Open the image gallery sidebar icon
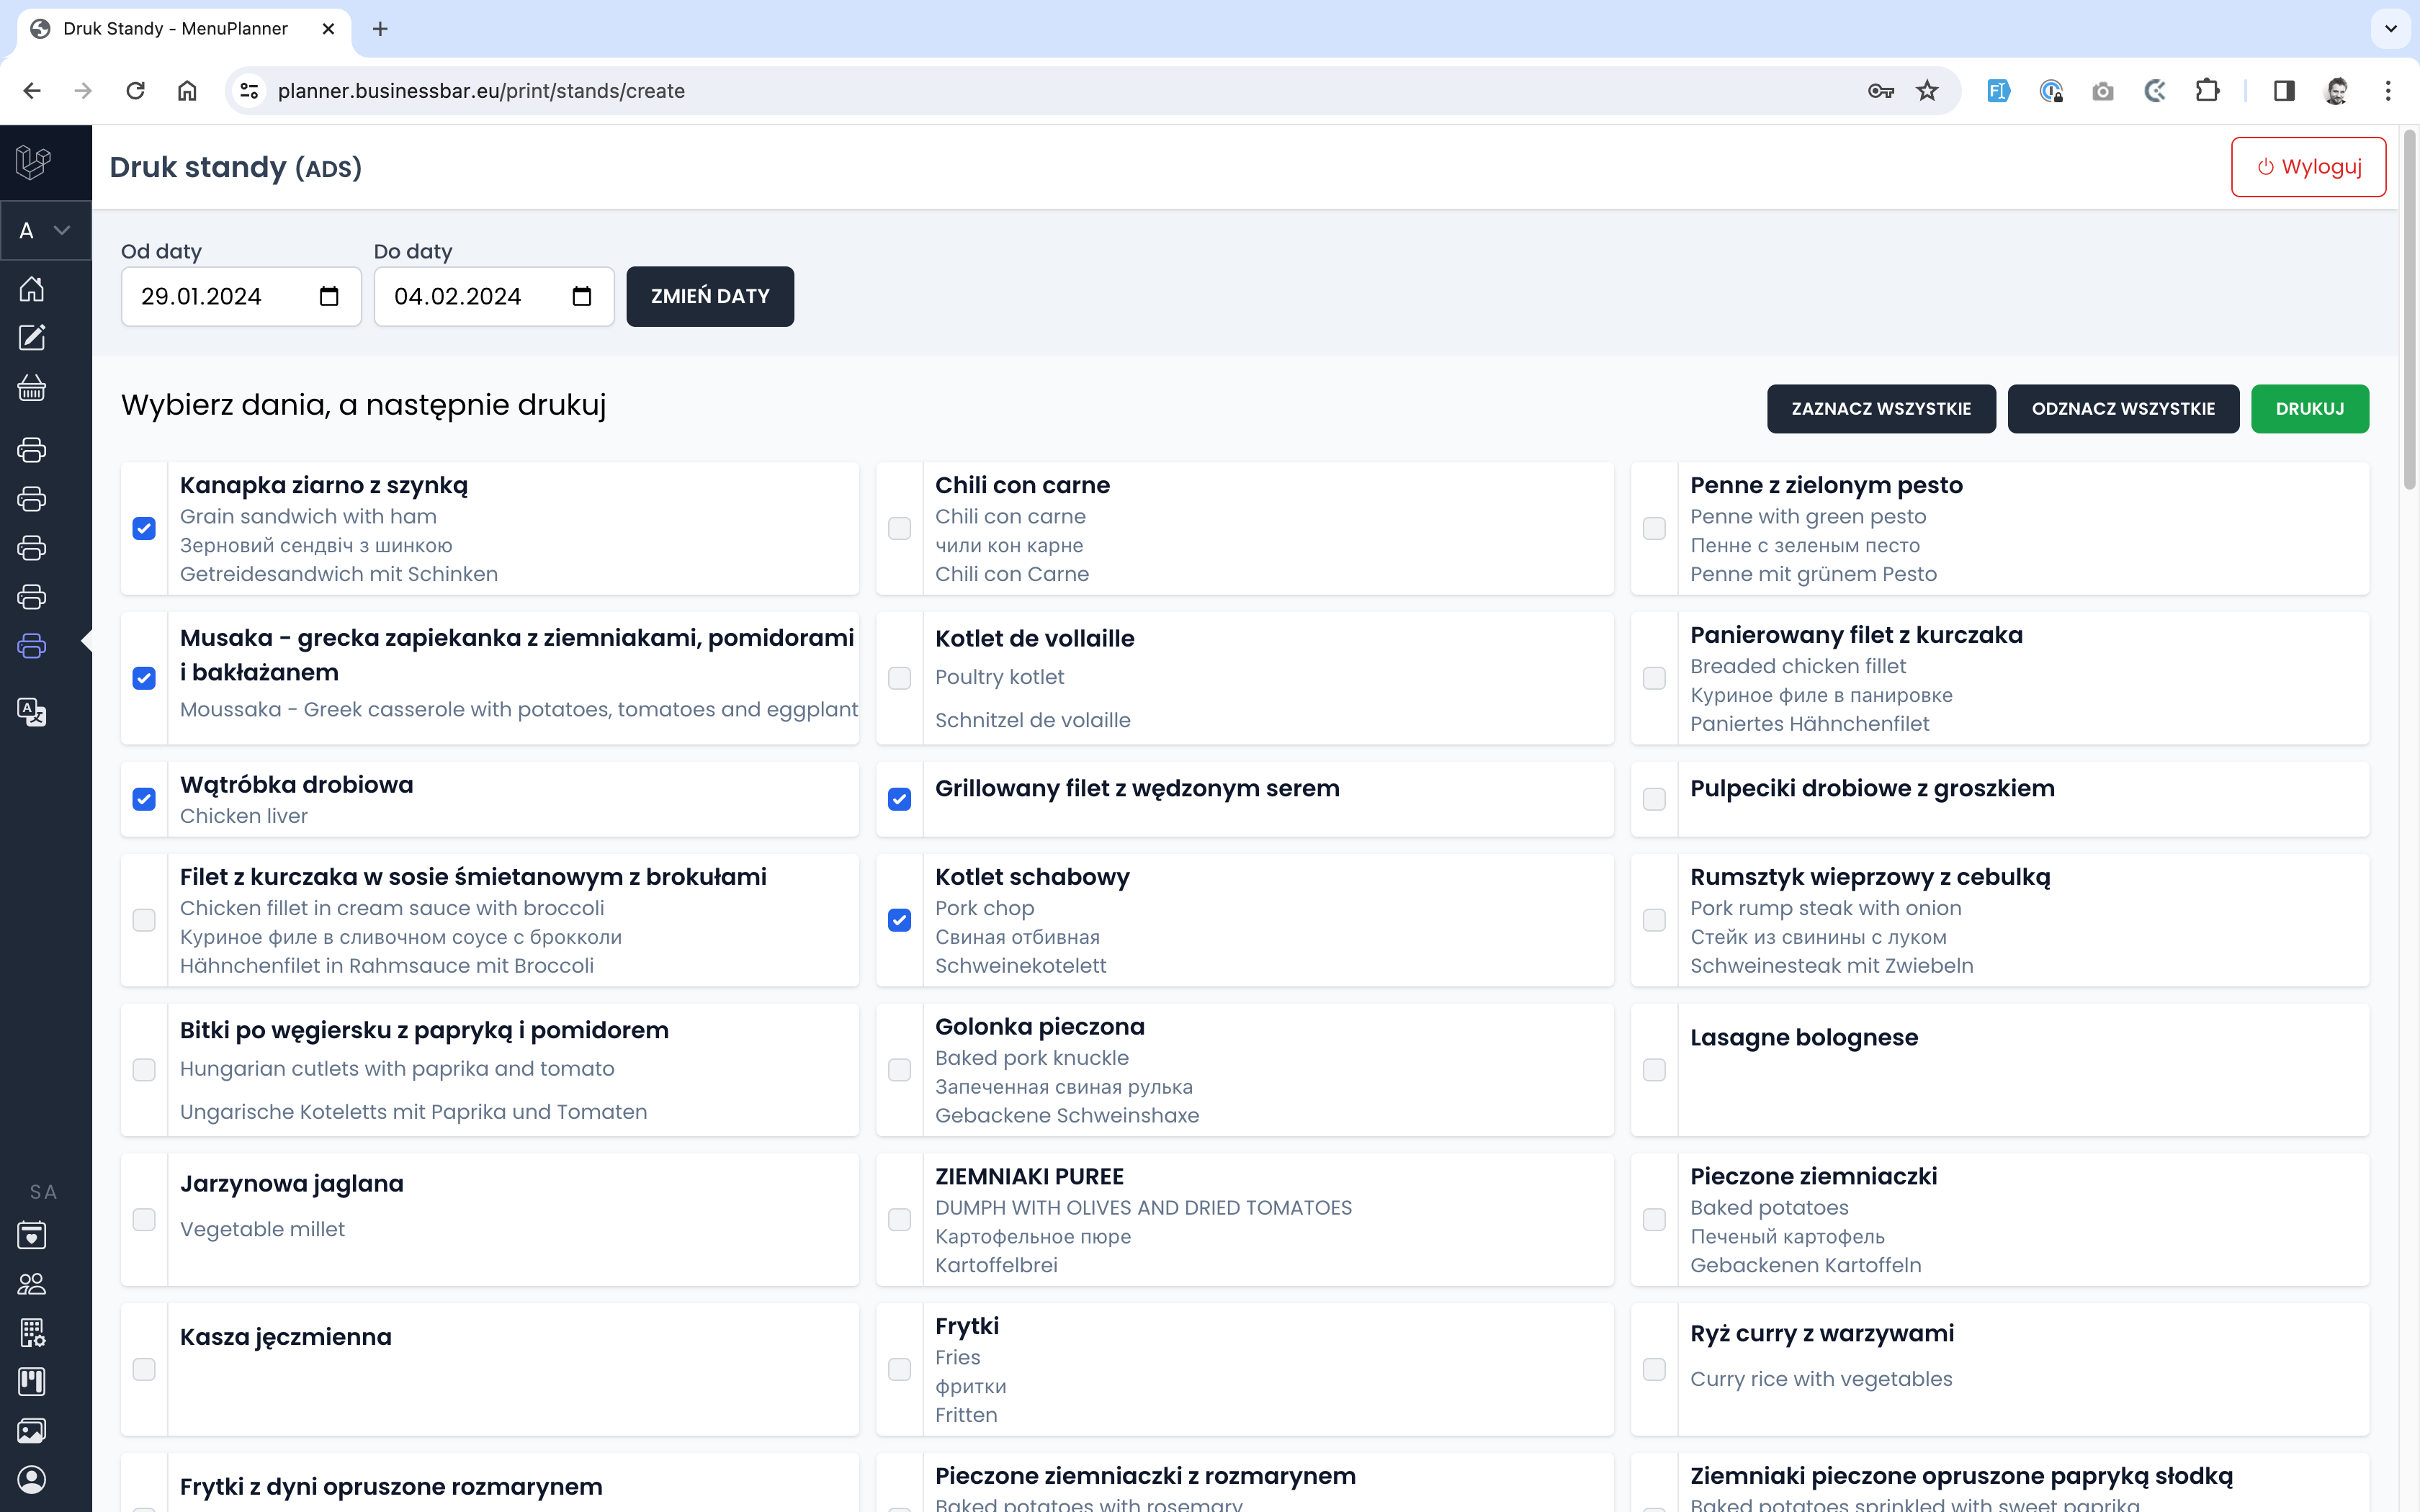The width and height of the screenshot is (2420, 1512). [32, 1430]
